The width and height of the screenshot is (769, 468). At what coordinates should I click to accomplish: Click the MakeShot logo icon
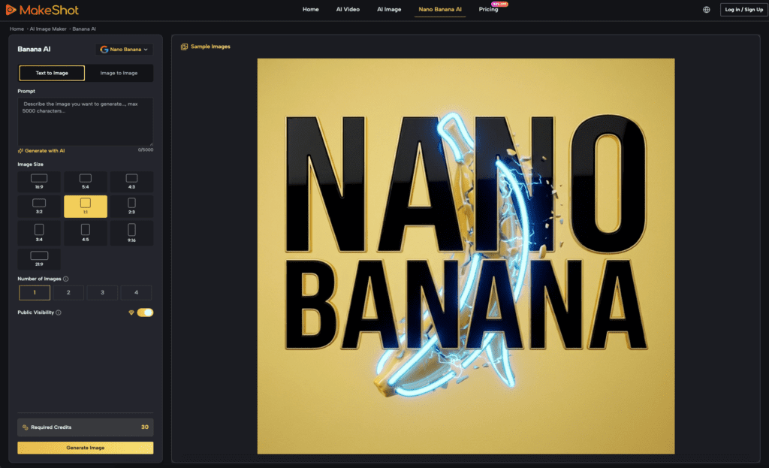click(13, 10)
